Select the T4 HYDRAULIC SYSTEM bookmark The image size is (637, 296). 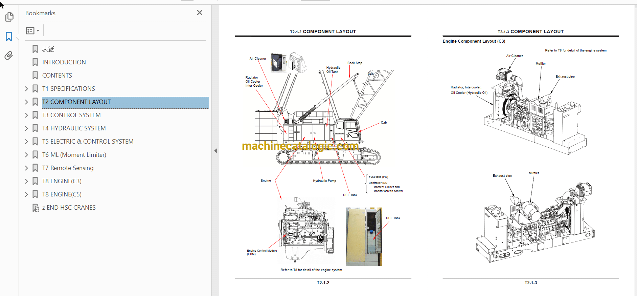coord(74,128)
